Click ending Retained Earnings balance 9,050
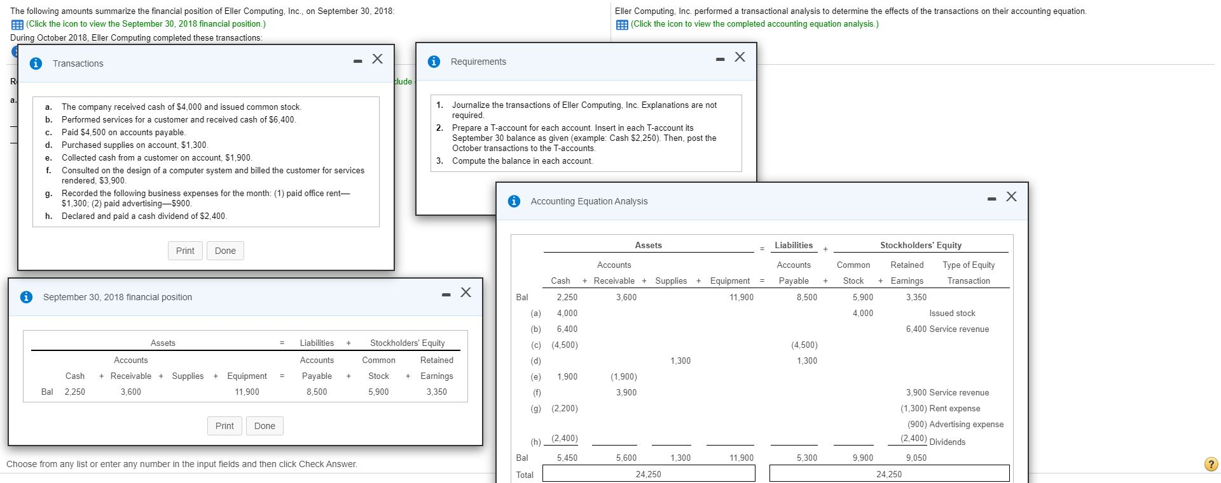1221x483 pixels. 916,458
